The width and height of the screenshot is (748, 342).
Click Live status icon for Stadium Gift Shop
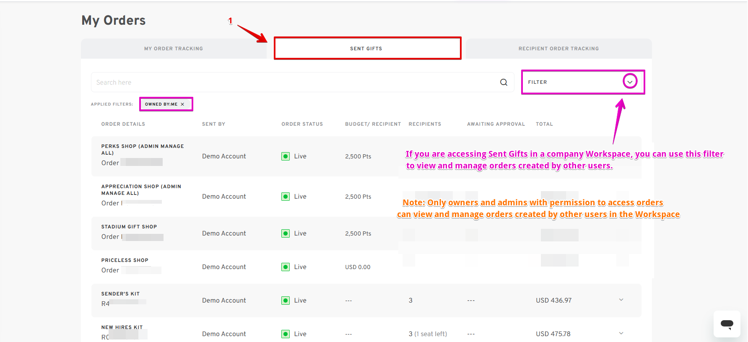pyautogui.click(x=286, y=233)
